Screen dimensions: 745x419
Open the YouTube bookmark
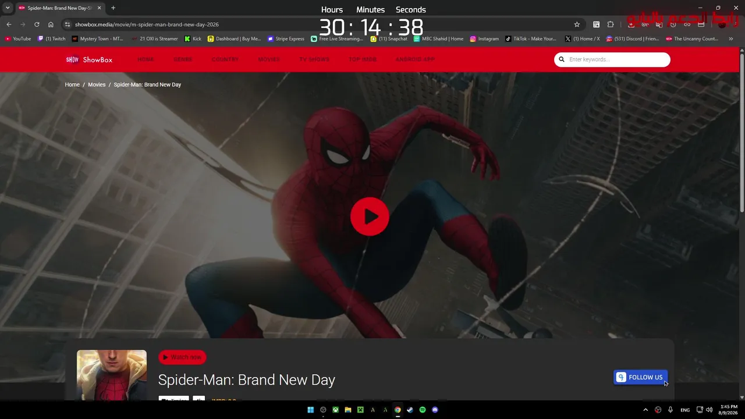18,39
